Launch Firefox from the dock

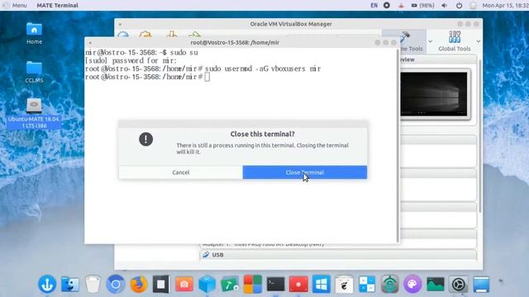[x=138, y=284]
